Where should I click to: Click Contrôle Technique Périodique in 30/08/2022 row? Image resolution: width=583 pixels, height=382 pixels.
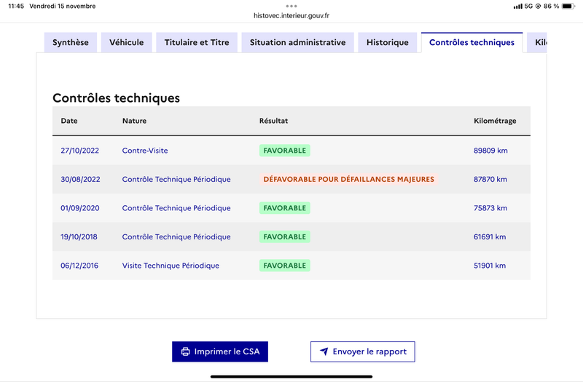[176, 179]
